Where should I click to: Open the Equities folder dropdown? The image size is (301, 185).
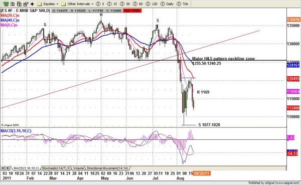[48, 4]
